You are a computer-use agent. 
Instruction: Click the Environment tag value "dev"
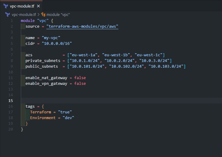(x=68, y=118)
